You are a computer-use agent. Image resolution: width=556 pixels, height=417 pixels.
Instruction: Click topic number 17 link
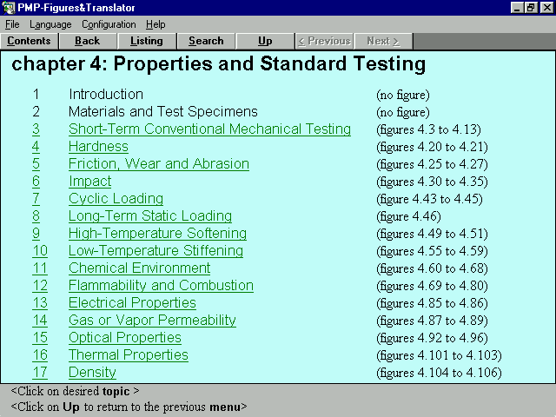(x=40, y=373)
